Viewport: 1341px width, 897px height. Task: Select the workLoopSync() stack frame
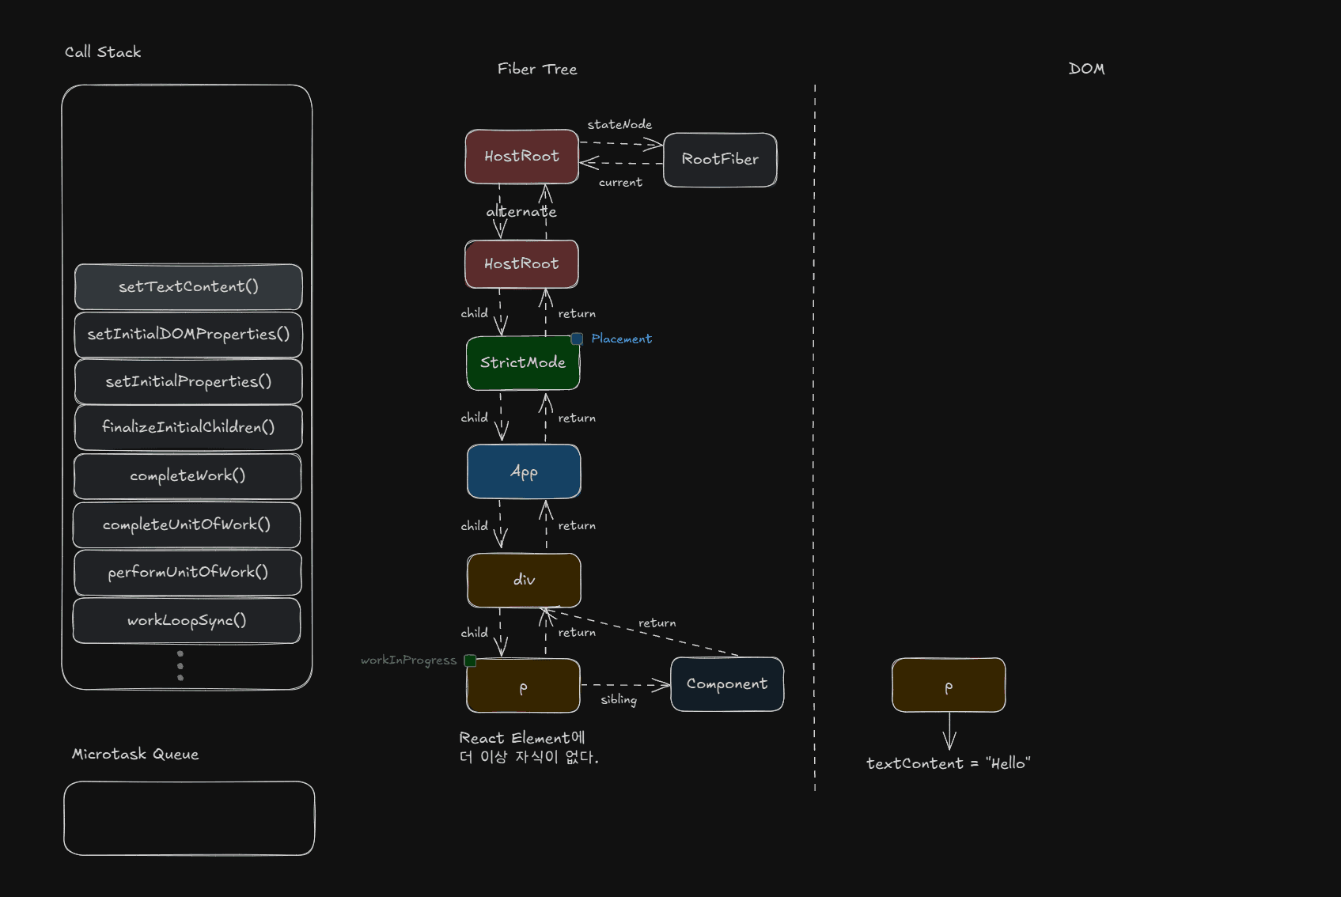[187, 621]
